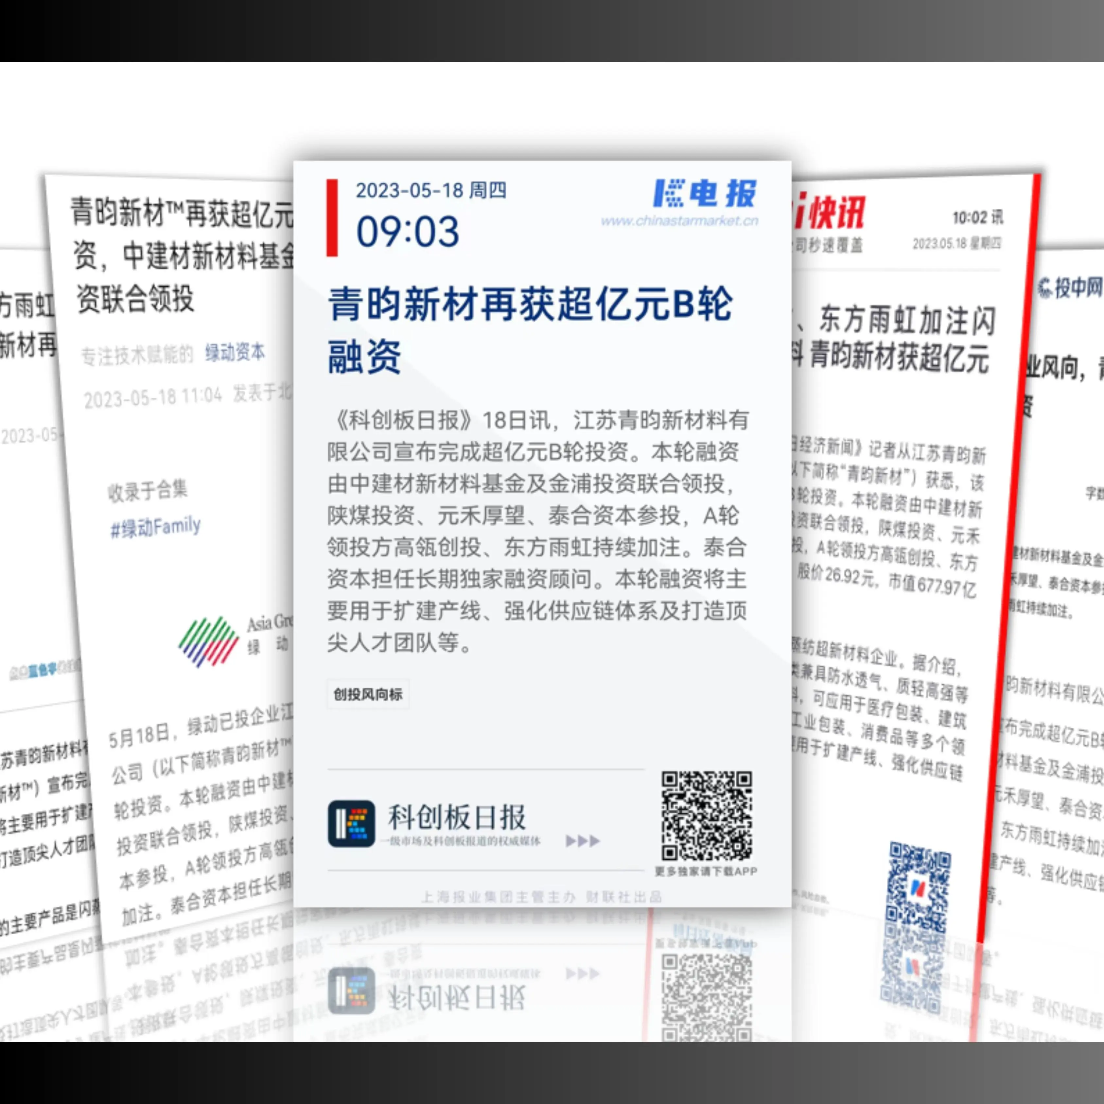Open the #绿动Family collection tag
Image resolution: width=1104 pixels, height=1104 pixels.
pos(155,527)
